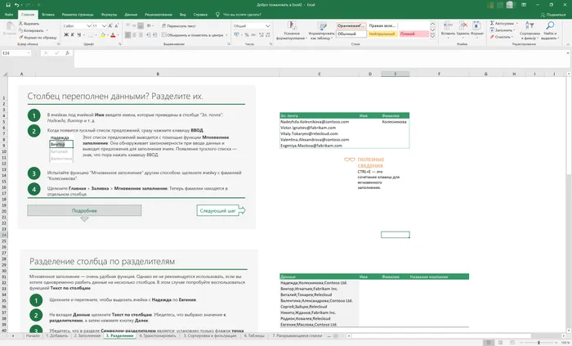Click the ribbon display options icon
572x346 pixels.
(524, 5)
